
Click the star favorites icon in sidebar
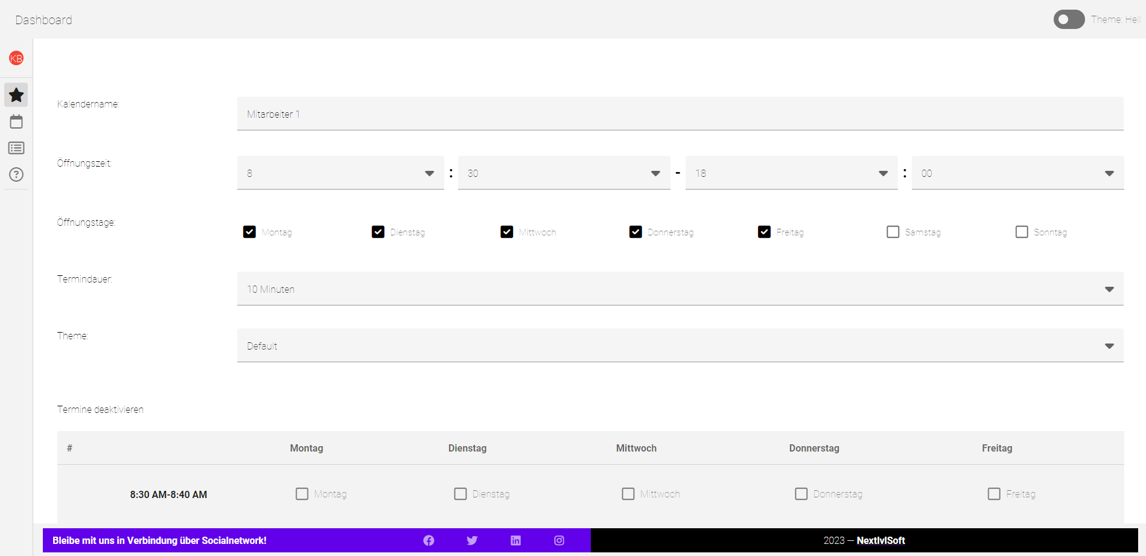tap(16, 95)
